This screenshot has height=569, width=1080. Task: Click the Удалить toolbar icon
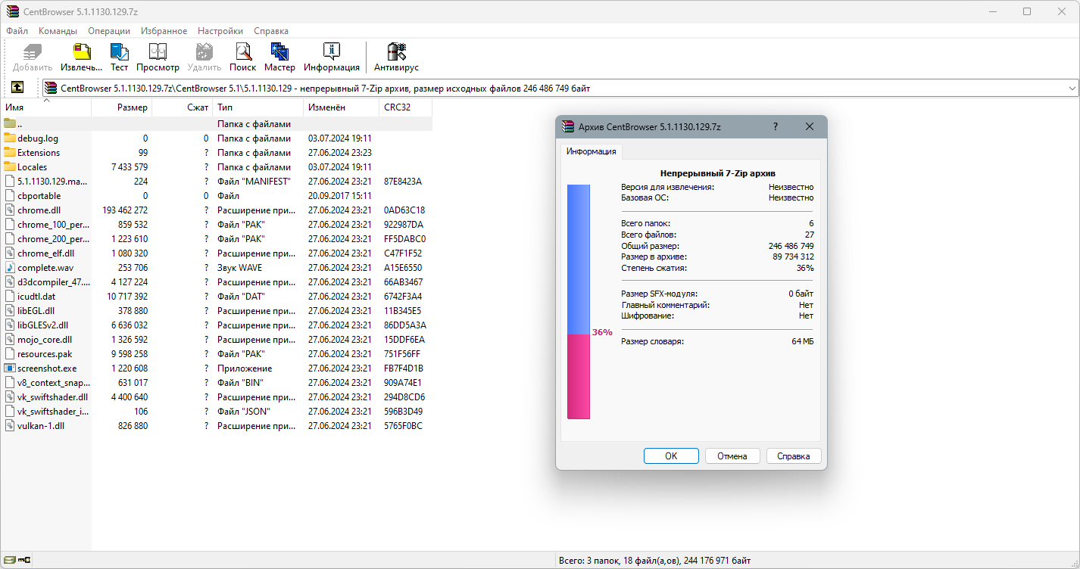point(204,52)
